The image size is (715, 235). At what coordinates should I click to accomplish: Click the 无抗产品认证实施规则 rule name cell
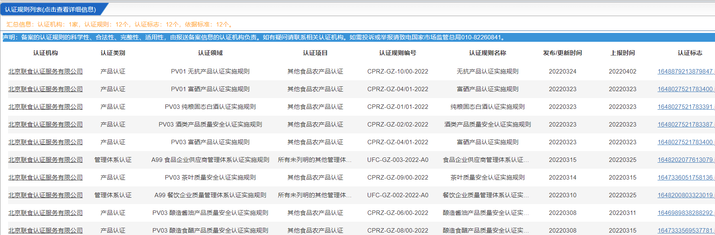[488, 72]
